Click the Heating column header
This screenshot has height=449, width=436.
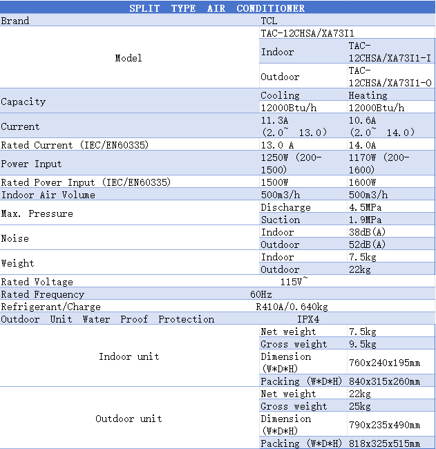[368, 95]
